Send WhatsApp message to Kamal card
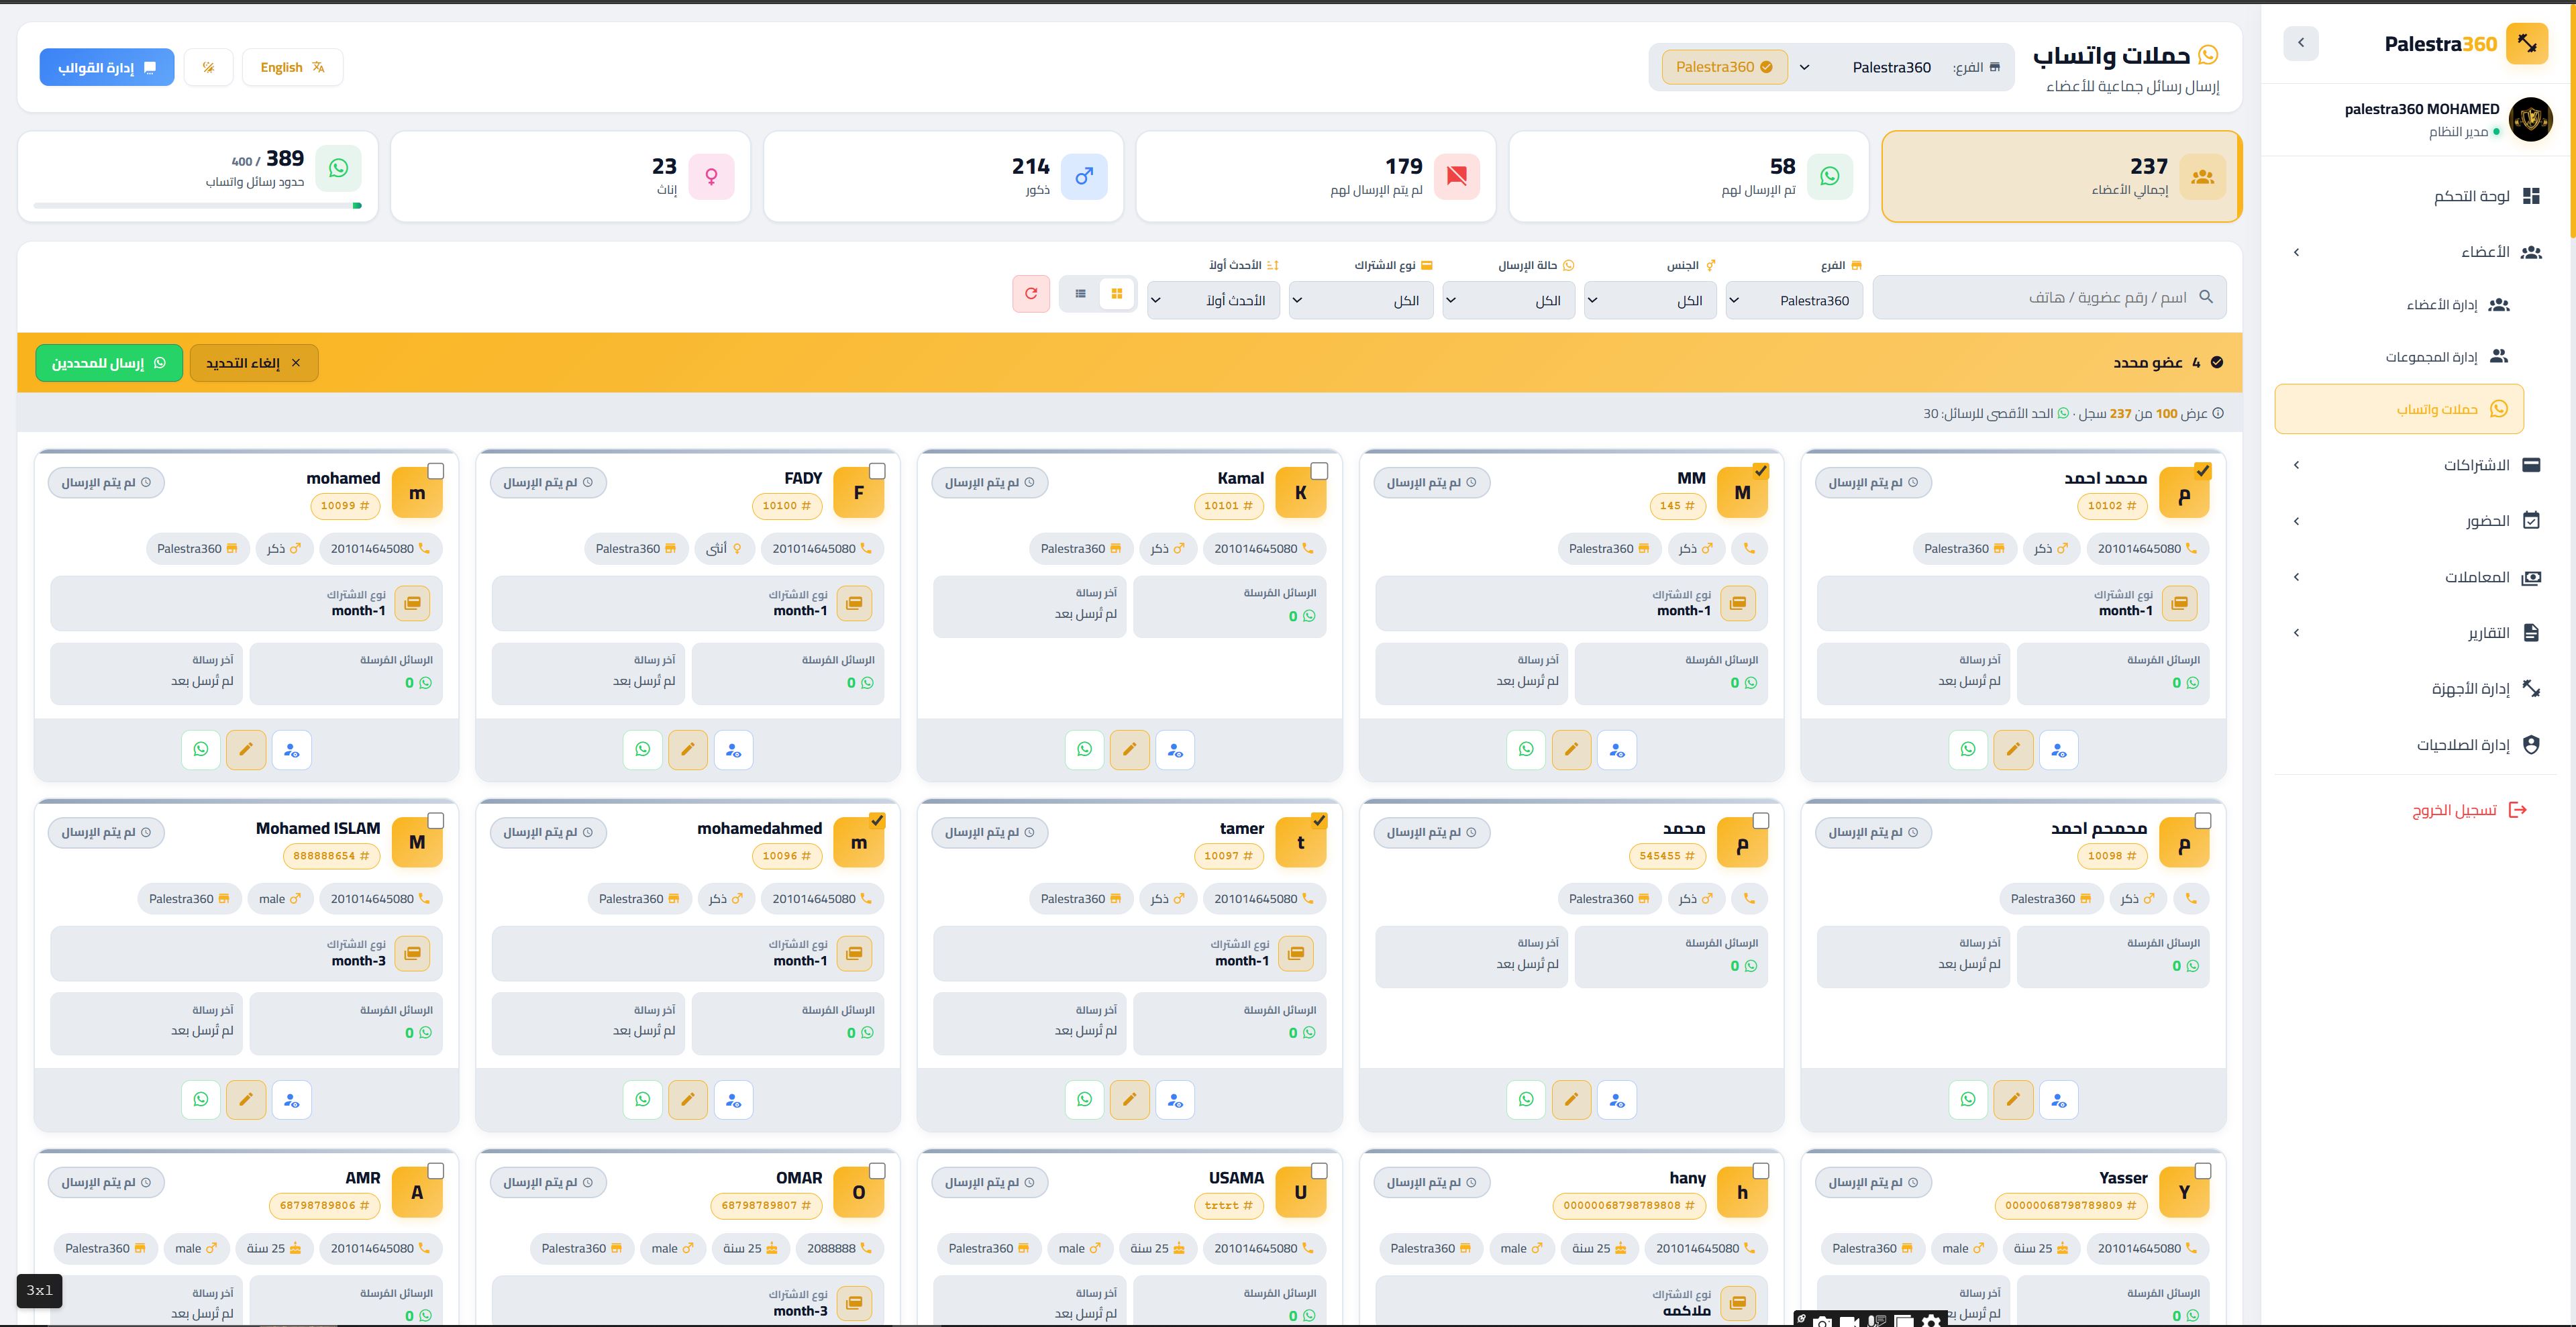2576x1327 pixels. click(1084, 749)
